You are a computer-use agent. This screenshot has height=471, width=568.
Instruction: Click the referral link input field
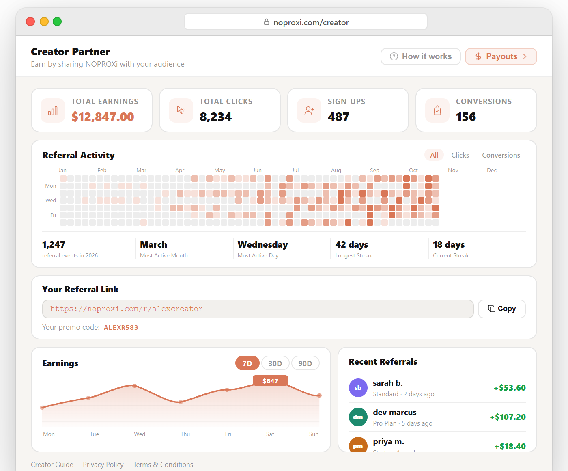click(x=258, y=309)
